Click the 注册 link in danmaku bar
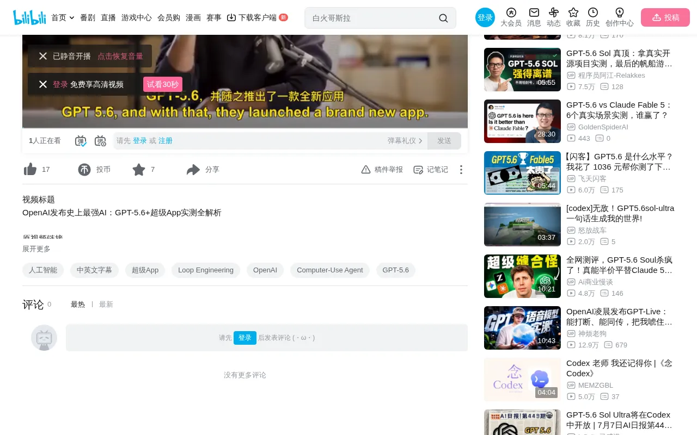The width and height of the screenshot is (697, 435). pyautogui.click(x=166, y=141)
